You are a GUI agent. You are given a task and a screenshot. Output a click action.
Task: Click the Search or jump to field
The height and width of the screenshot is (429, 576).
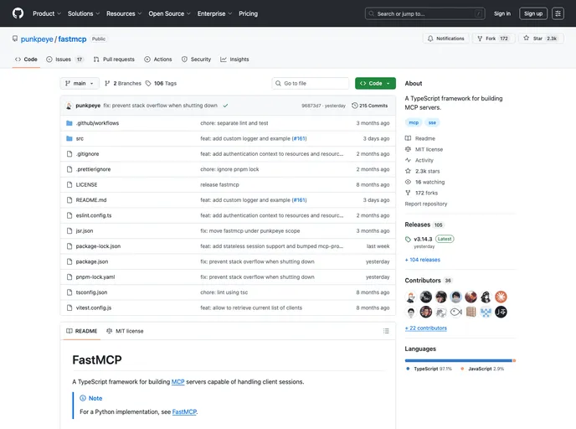coord(424,13)
